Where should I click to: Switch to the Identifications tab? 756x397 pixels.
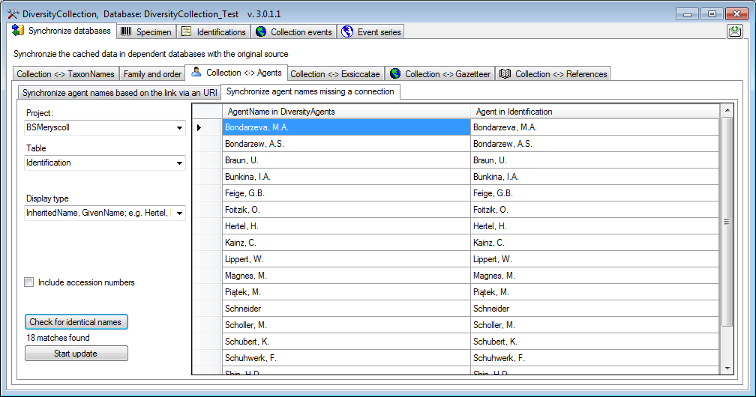213,31
